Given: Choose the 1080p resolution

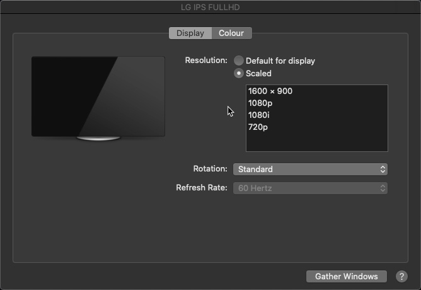Looking at the screenshot, I should (x=317, y=103).
